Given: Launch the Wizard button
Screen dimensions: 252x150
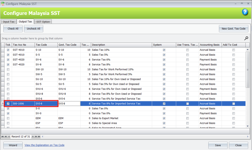Looking at the screenshot, I should click(x=13, y=145).
